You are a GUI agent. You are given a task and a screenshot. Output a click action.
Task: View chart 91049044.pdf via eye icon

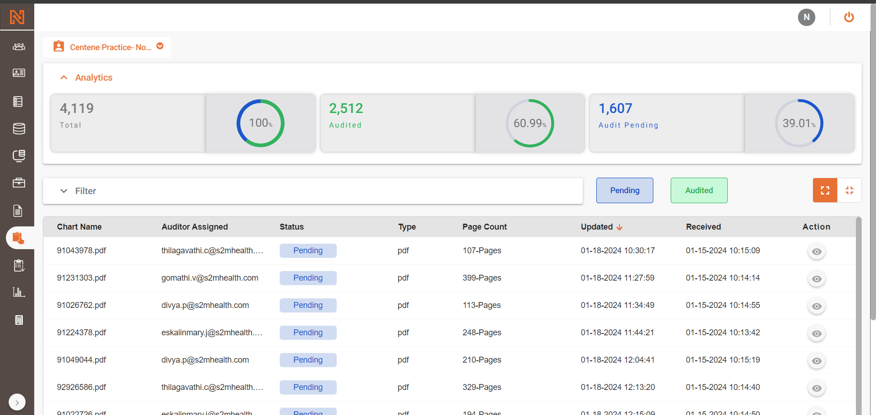point(817,361)
